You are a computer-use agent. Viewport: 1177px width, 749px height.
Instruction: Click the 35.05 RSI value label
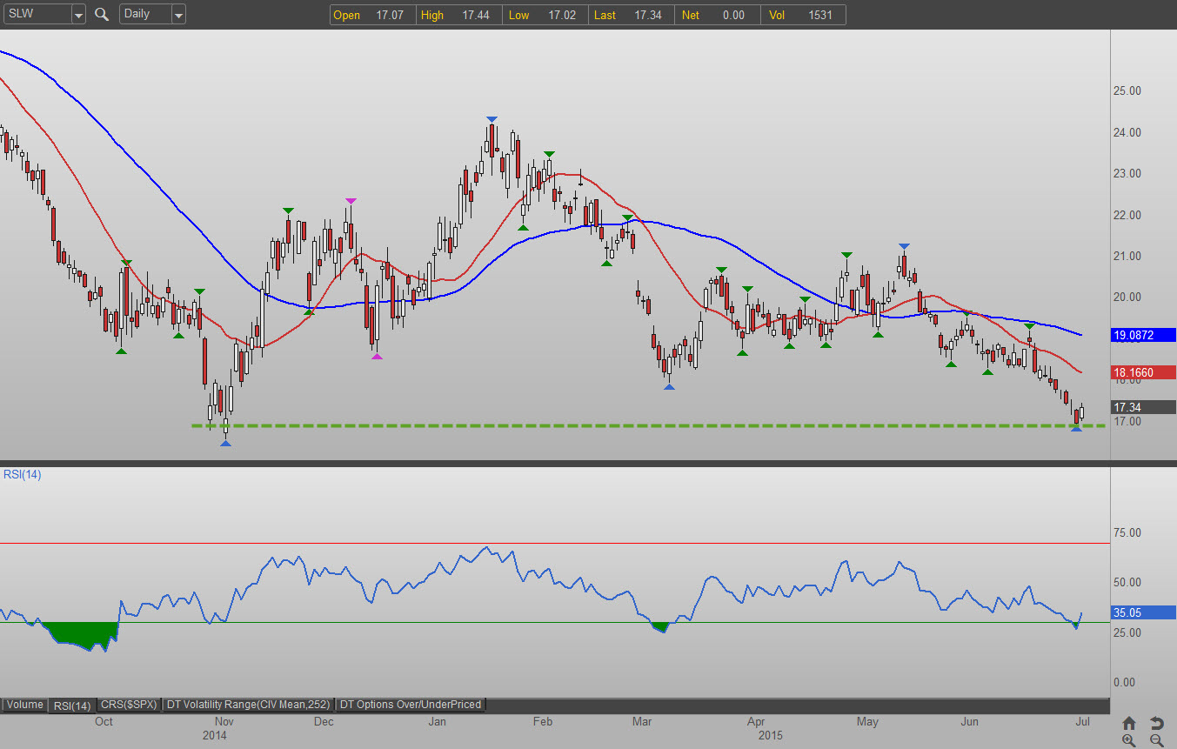(x=1143, y=612)
